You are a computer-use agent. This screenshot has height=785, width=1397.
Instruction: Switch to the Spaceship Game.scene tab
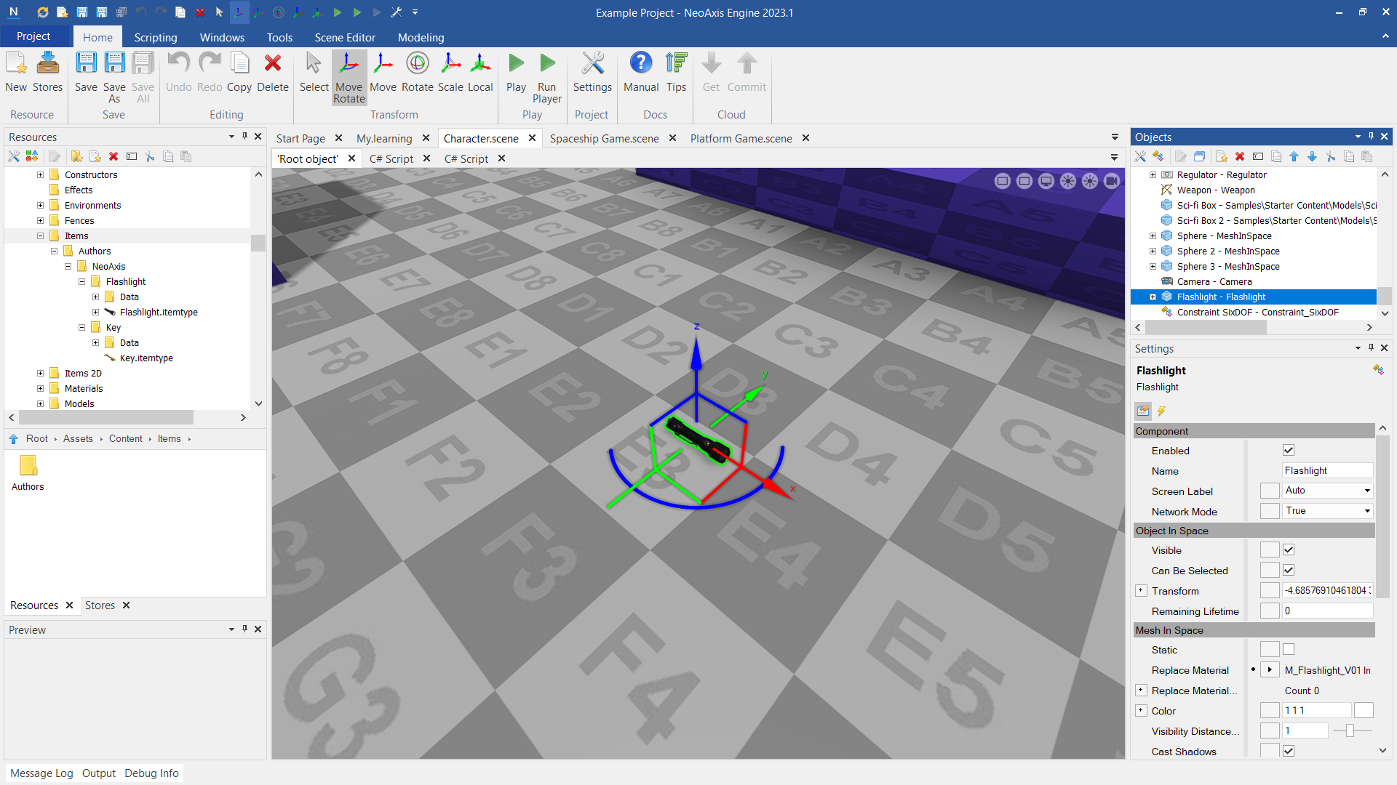[604, 138]
